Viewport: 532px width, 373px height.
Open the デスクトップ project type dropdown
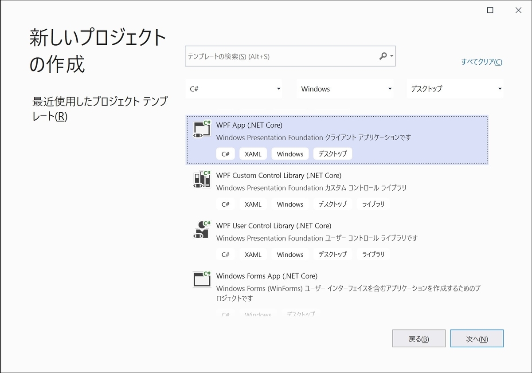(455, 89)
